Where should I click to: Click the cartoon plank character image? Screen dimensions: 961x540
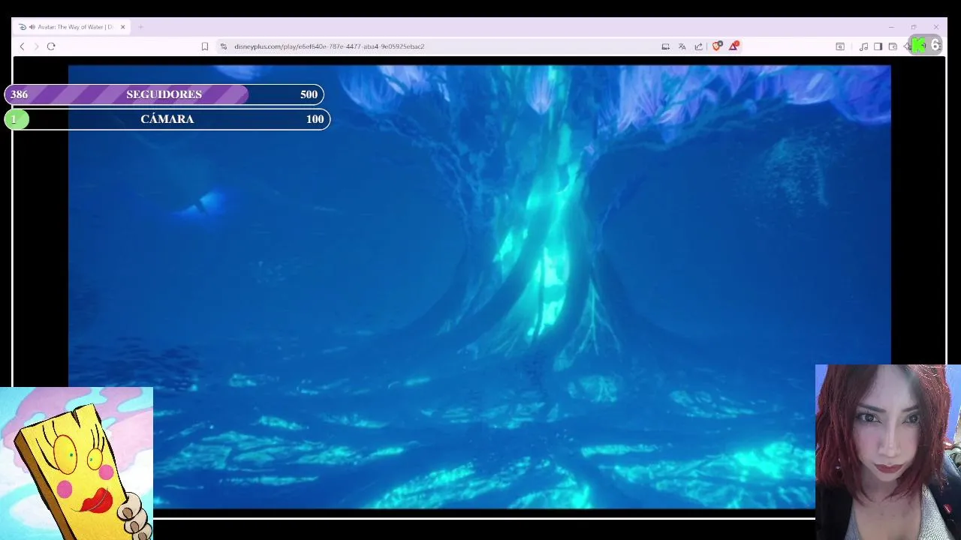tap(77, 463)
